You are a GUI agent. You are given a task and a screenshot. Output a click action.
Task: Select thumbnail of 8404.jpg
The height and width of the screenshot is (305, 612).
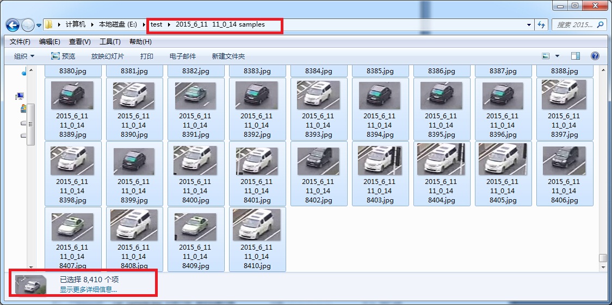441,160
